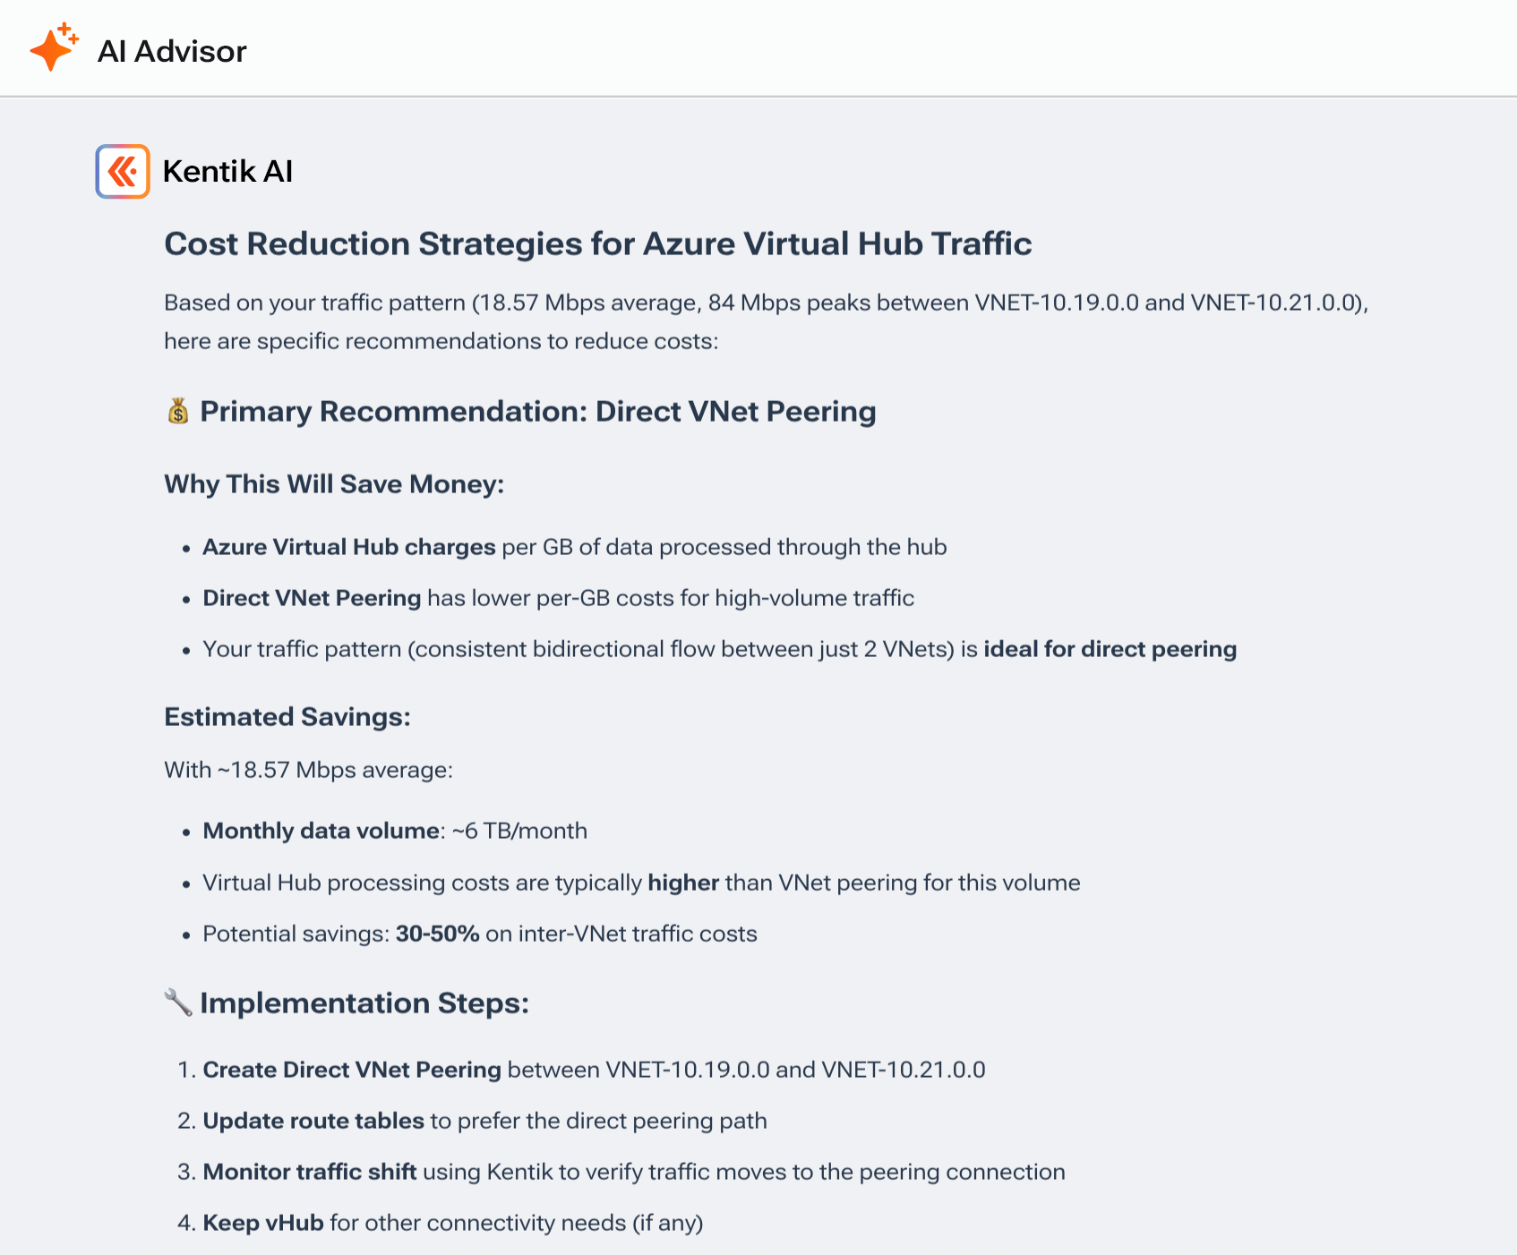Click the wrench emoji next to Implementation Steps

178,1003
